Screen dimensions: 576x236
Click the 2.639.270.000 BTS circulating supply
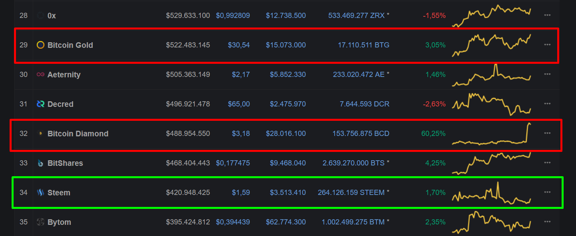(x=354, y=163)
